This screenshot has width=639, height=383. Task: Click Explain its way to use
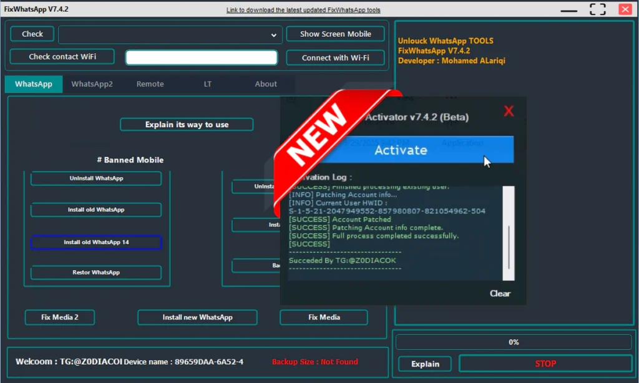point(187,124)
